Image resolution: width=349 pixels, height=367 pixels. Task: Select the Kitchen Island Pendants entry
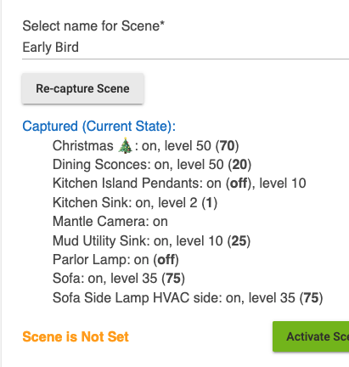click(x=179, y=183)
